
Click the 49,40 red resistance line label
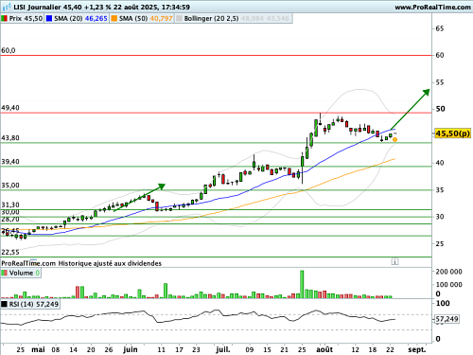coord(10,108)
